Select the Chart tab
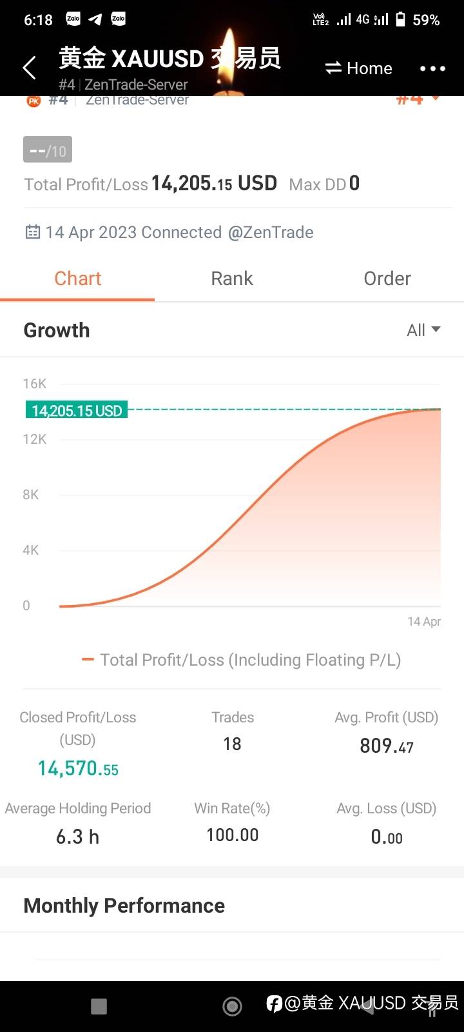 78,279
